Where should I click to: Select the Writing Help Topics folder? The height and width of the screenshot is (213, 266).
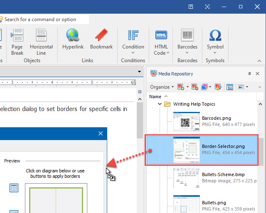194,104
